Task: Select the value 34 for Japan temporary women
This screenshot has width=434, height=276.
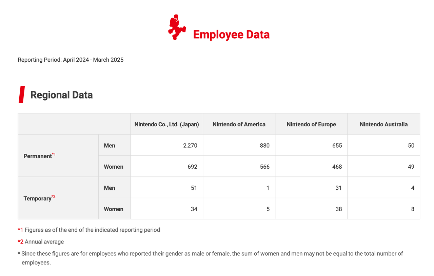Action: 194,209
